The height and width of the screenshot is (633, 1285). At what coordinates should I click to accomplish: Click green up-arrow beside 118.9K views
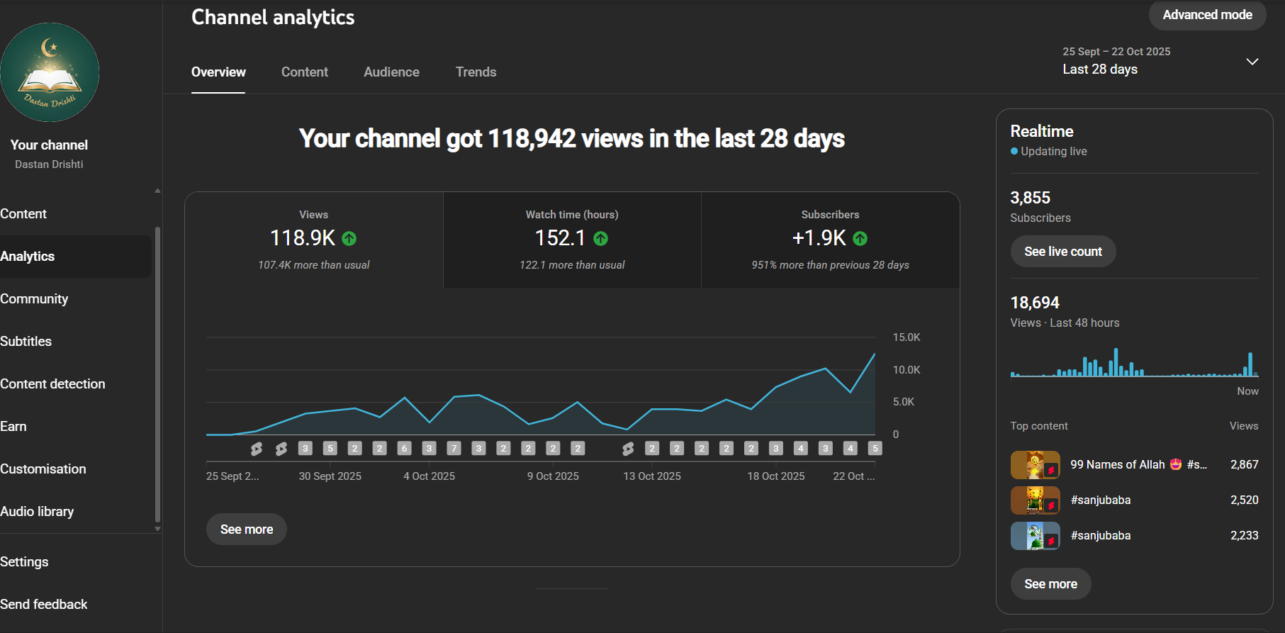pos(349,239)
